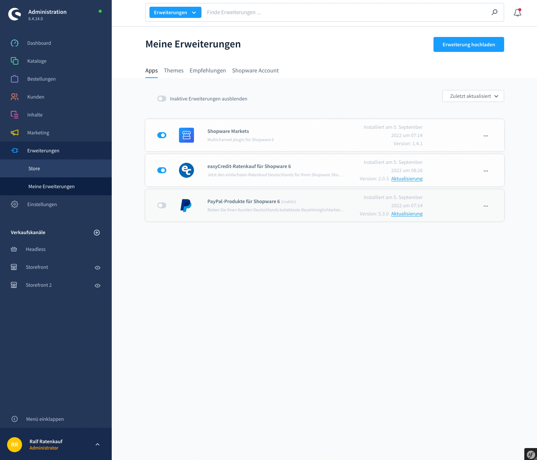Click Version: 1.4.1 text

click(408, 144)
